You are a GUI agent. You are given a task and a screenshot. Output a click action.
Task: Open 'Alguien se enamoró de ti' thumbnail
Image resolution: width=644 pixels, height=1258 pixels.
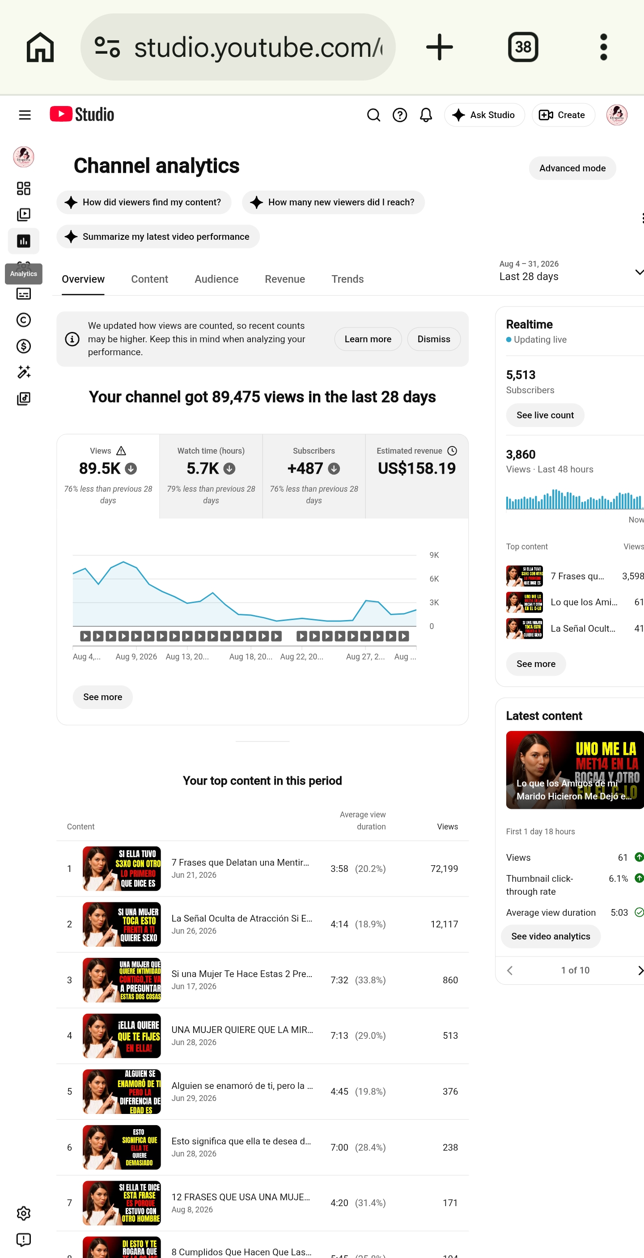pos(122,1091)
